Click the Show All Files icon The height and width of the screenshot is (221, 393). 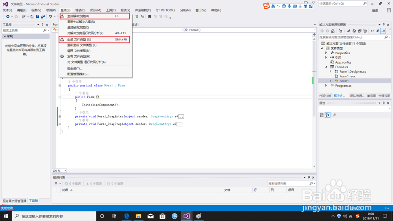click(365, 31)
